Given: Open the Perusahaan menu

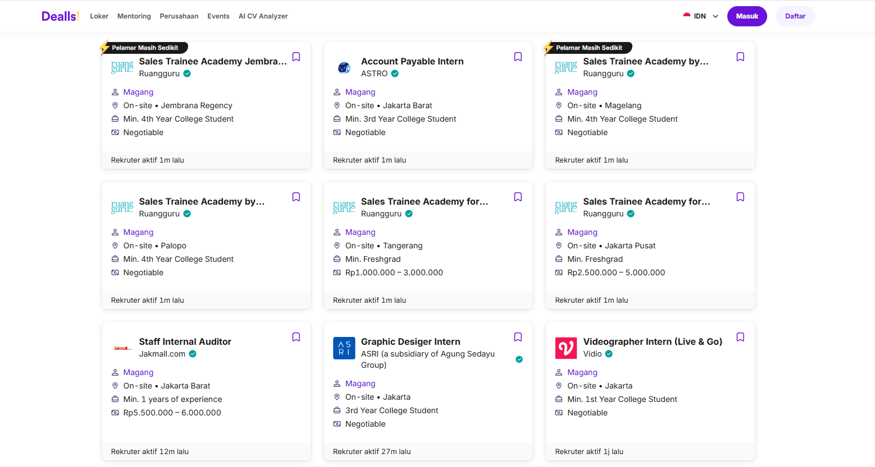Looking at the screenshot, I should pyautogui.click(x=179, y=16).
